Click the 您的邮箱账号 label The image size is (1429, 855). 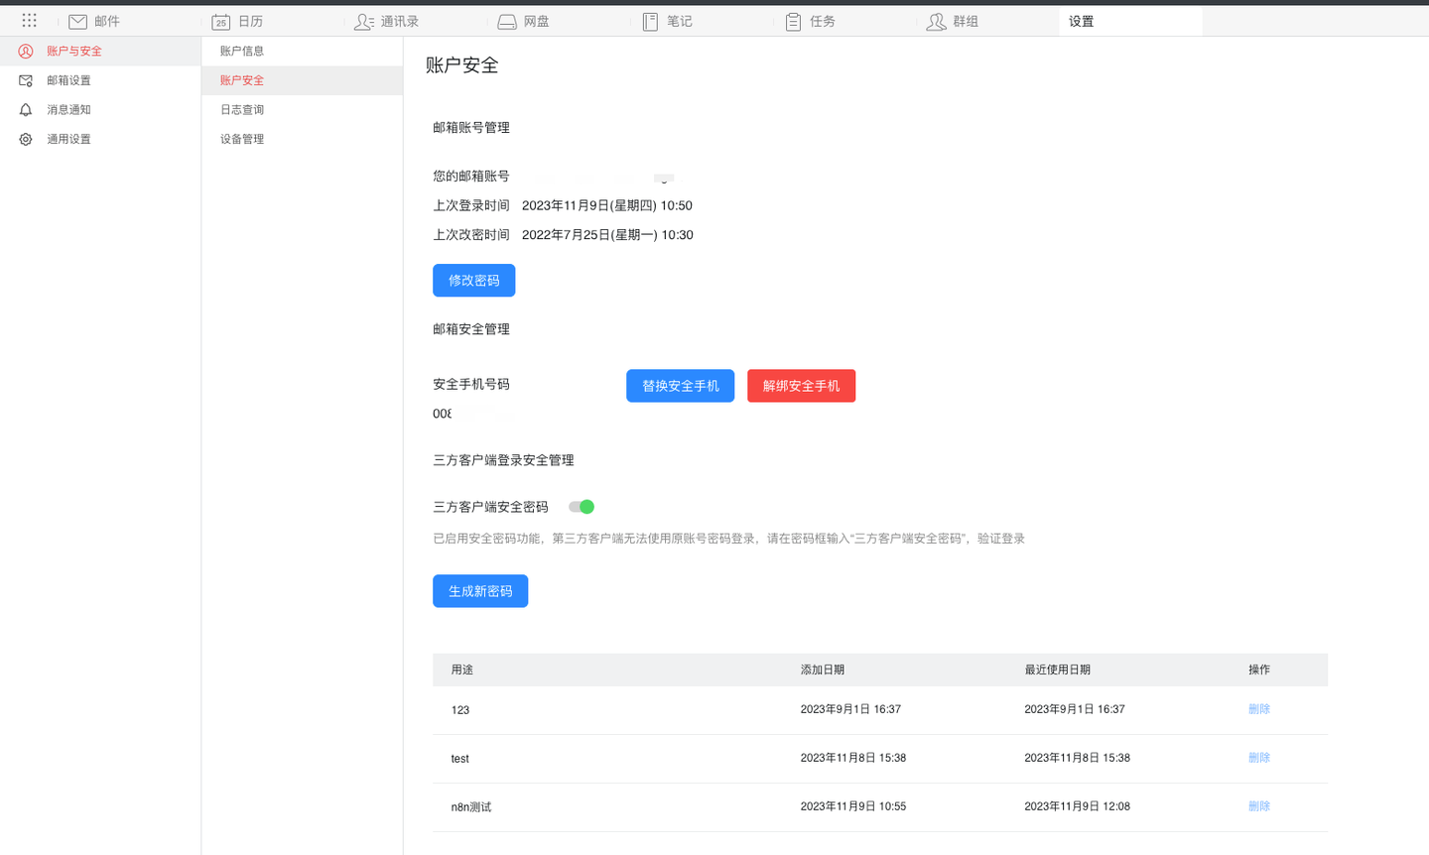(x=471, y=177)
